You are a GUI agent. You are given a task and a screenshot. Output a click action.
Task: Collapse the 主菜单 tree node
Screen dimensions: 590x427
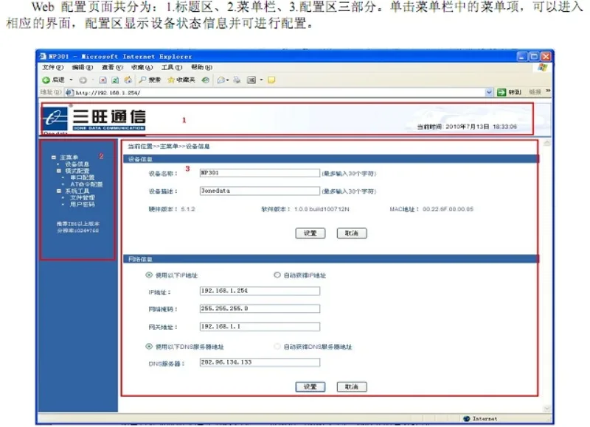[x=54, y=158]
